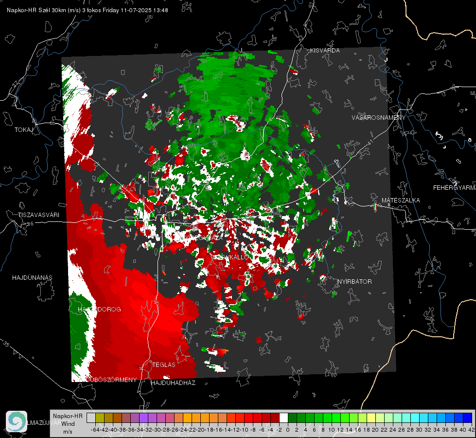Choose the light grey swatch starting the legend
Image resolution: width=476 pixels, height=438 pixels.
click(x=91, y=418)
